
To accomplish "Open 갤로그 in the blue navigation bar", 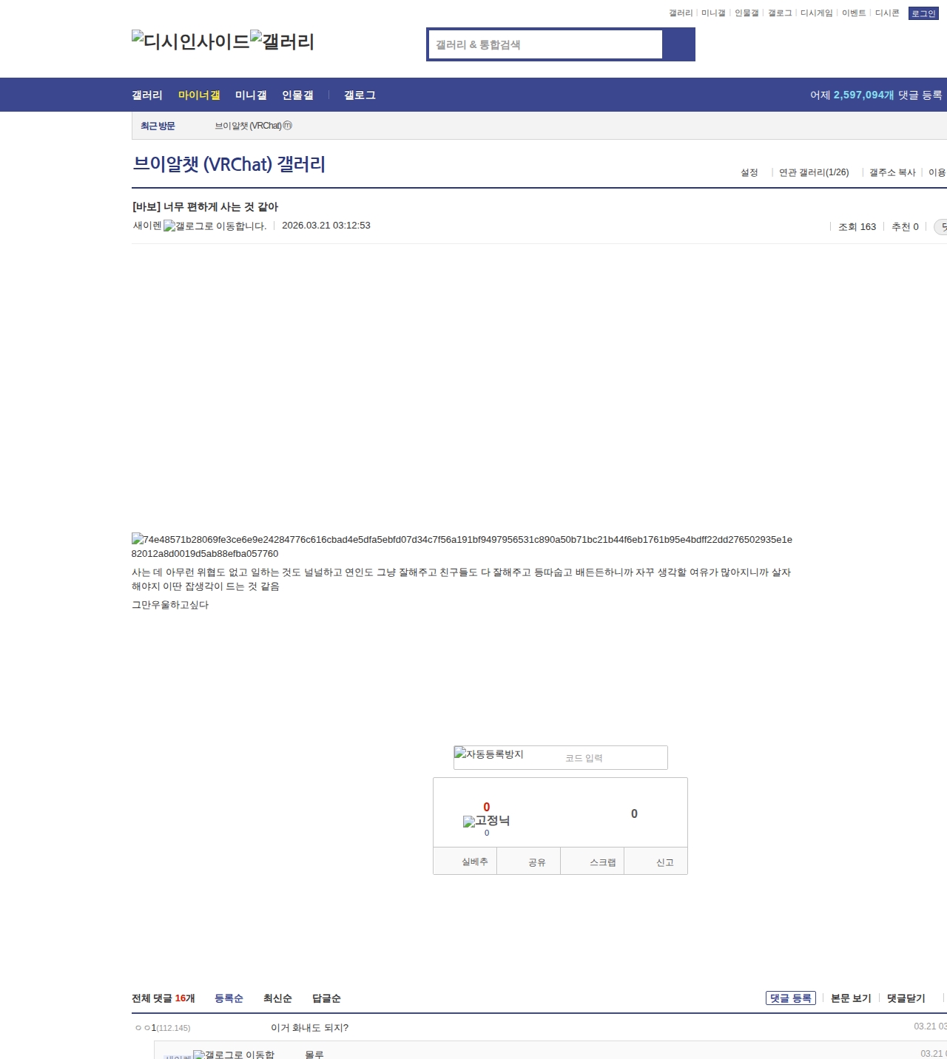I will 360,95.
